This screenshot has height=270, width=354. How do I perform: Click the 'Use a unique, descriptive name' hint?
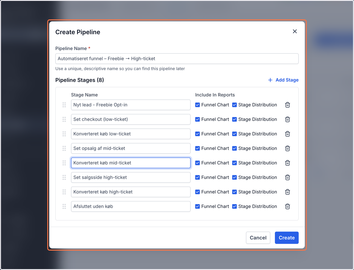[120, 69]
